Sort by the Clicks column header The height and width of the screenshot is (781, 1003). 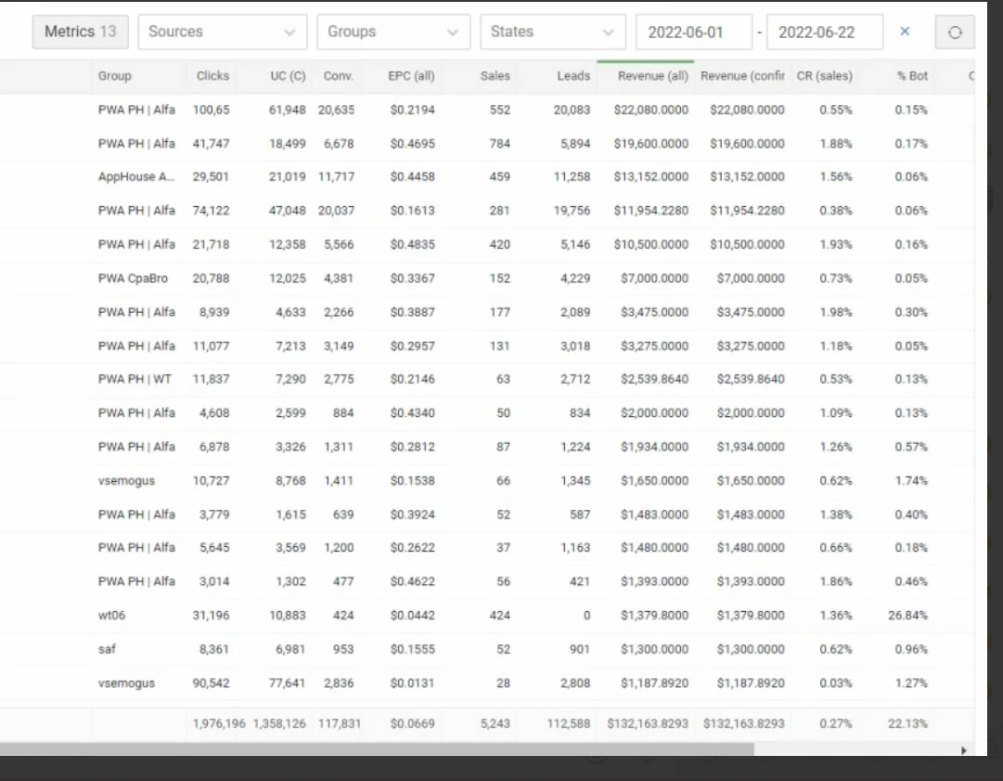212,75
